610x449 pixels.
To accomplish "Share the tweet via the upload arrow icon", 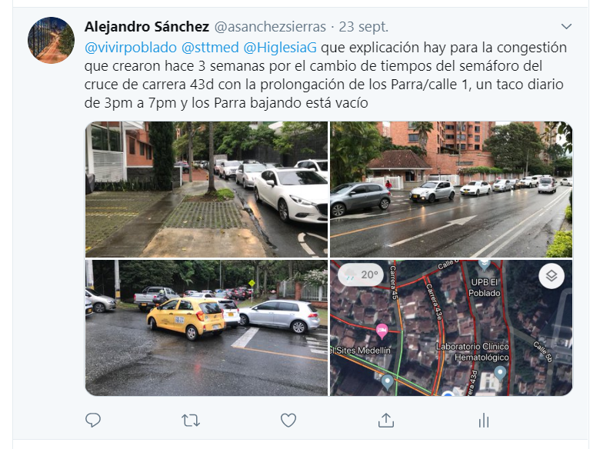I will (386, 421).
